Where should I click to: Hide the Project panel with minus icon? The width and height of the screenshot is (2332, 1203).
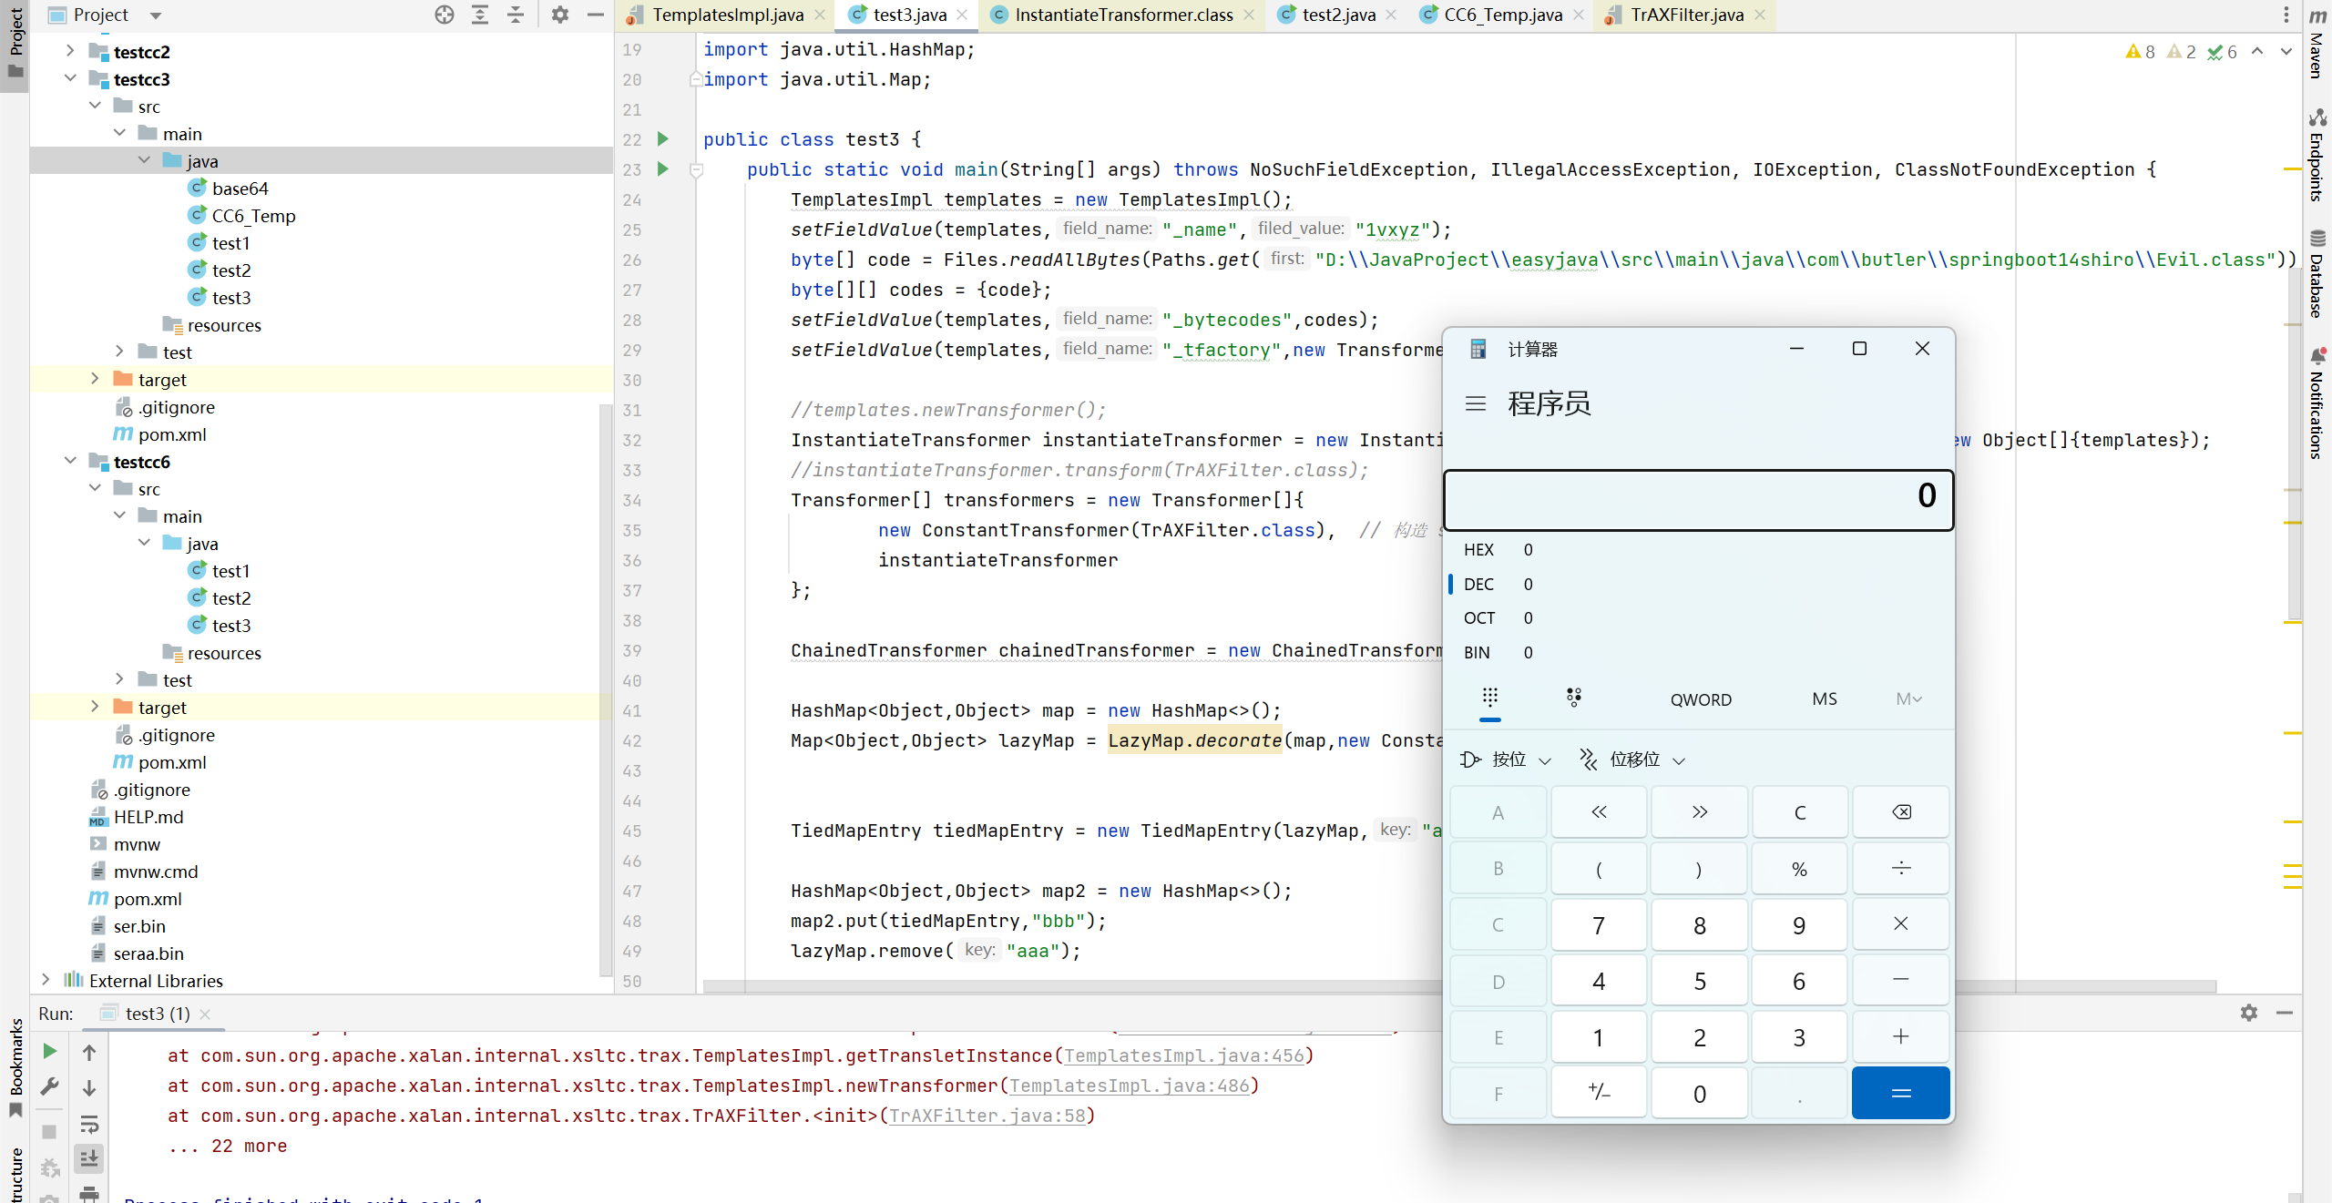596,15
